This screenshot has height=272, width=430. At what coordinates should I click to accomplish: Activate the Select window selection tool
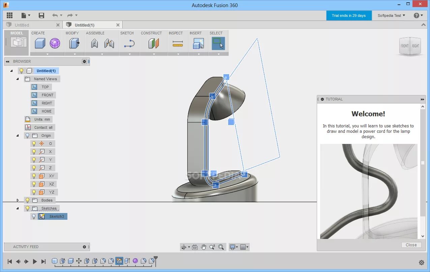point(218,43)
